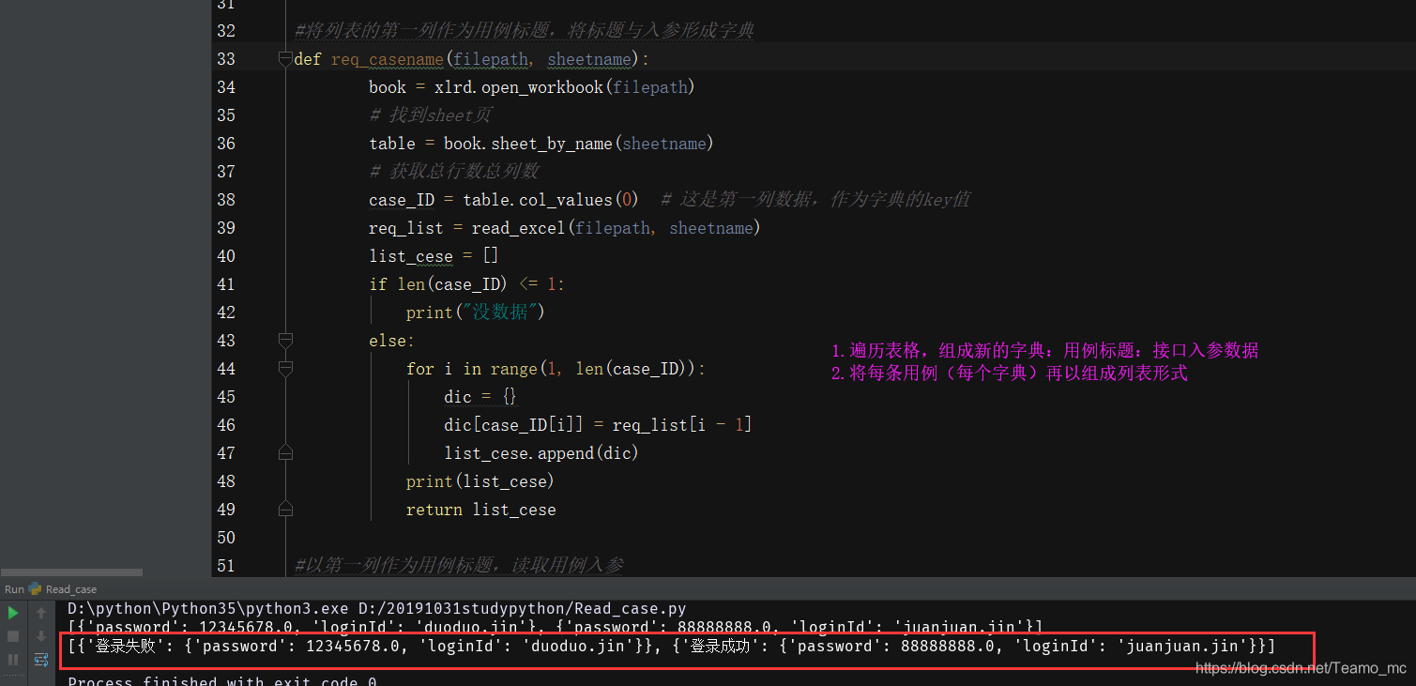Click comment on line 51 读取用例入参

pyautogui.click(x=459, y=565)
